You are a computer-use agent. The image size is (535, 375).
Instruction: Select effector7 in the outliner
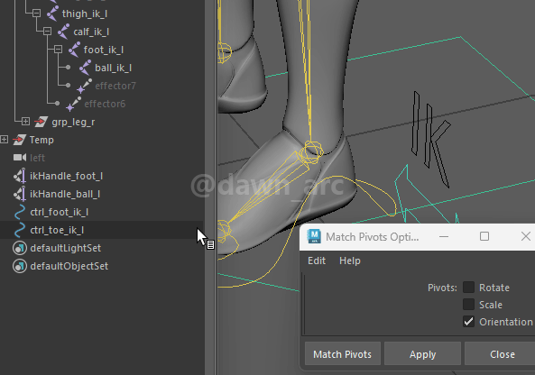115,86
